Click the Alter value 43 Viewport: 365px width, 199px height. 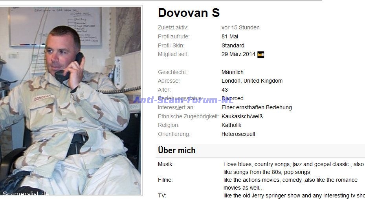coord(225,90)
